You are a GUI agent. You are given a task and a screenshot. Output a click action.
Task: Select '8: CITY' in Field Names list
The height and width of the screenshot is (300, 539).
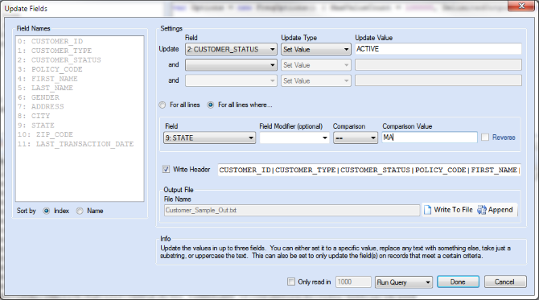(34, 116)
